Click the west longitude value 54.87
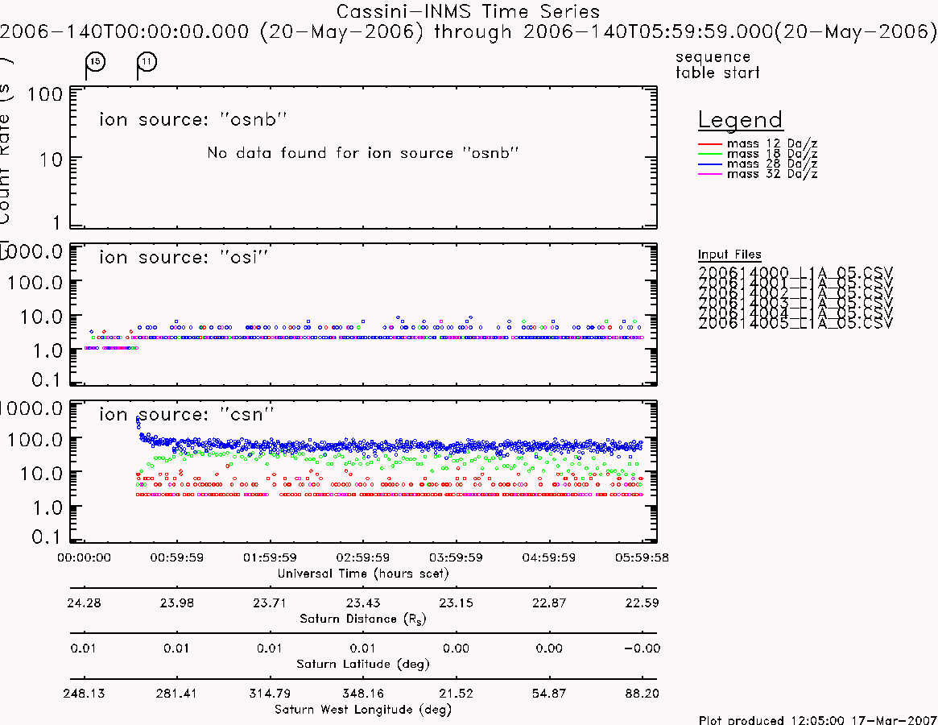The width and height of the screenshot is (938, 725). (548, 694)
